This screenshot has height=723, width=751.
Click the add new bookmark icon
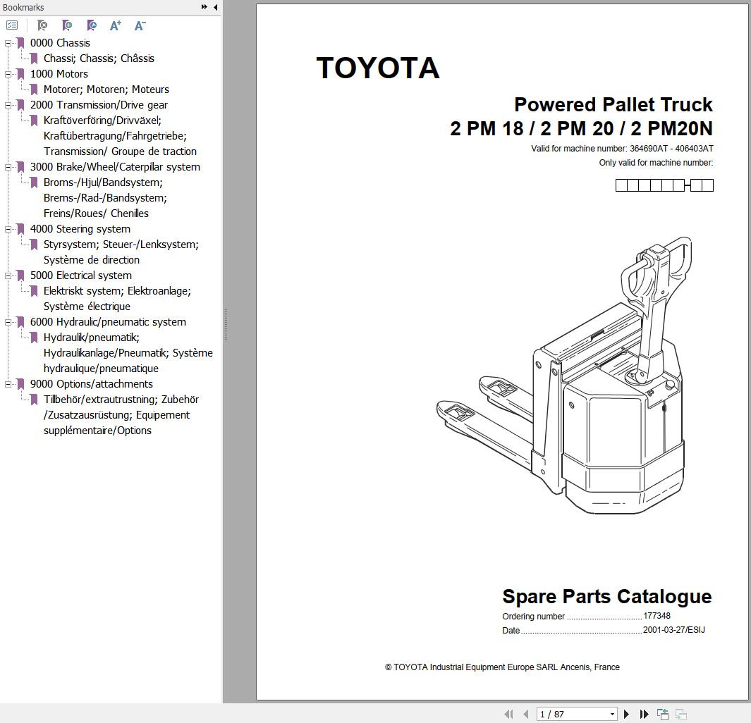(x=67, y=25)
